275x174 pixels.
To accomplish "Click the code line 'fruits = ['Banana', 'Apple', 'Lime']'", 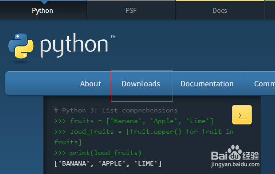I will (x=134, y=121).
